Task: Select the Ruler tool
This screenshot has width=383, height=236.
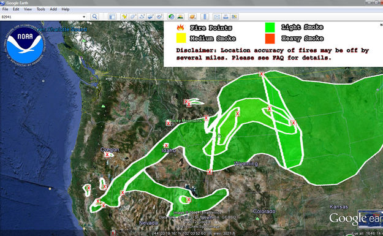Action: click(205, 17)
